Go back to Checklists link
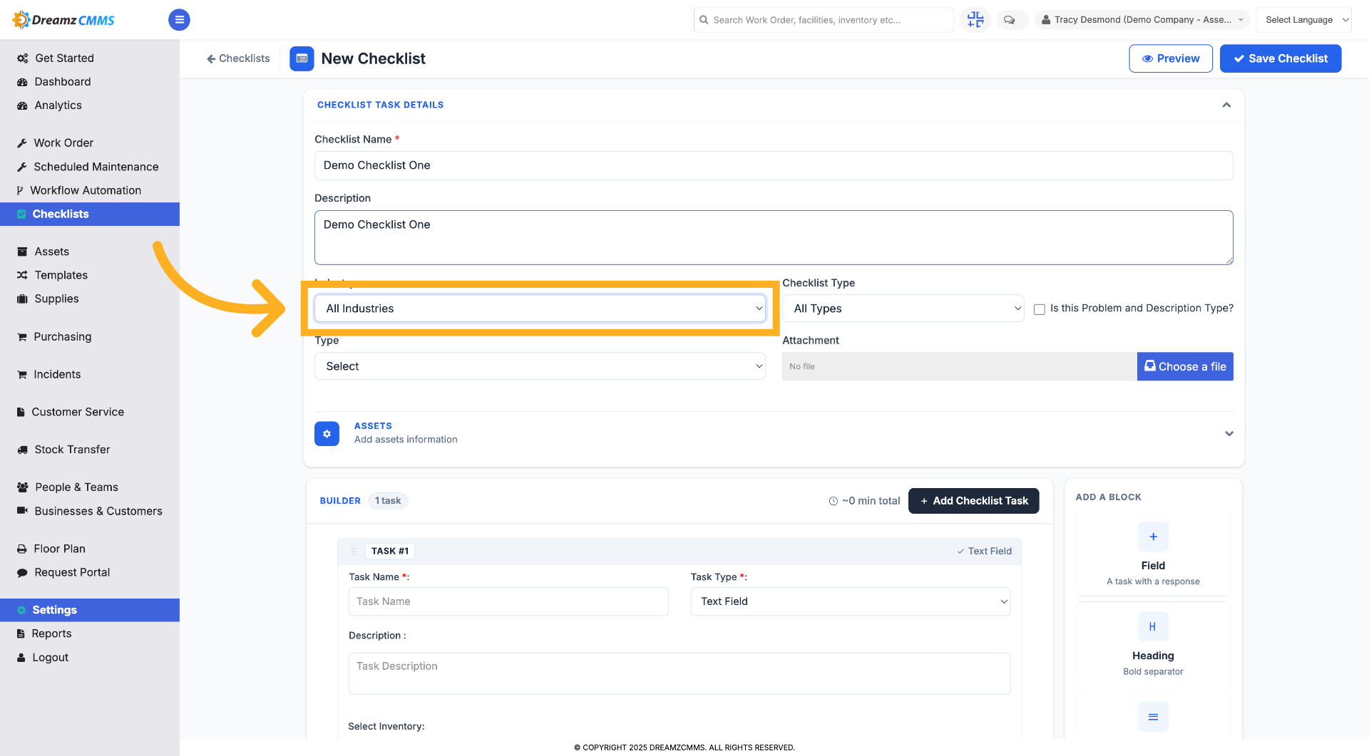Screen dimensions: 1369x756 (x=238, y=58)
